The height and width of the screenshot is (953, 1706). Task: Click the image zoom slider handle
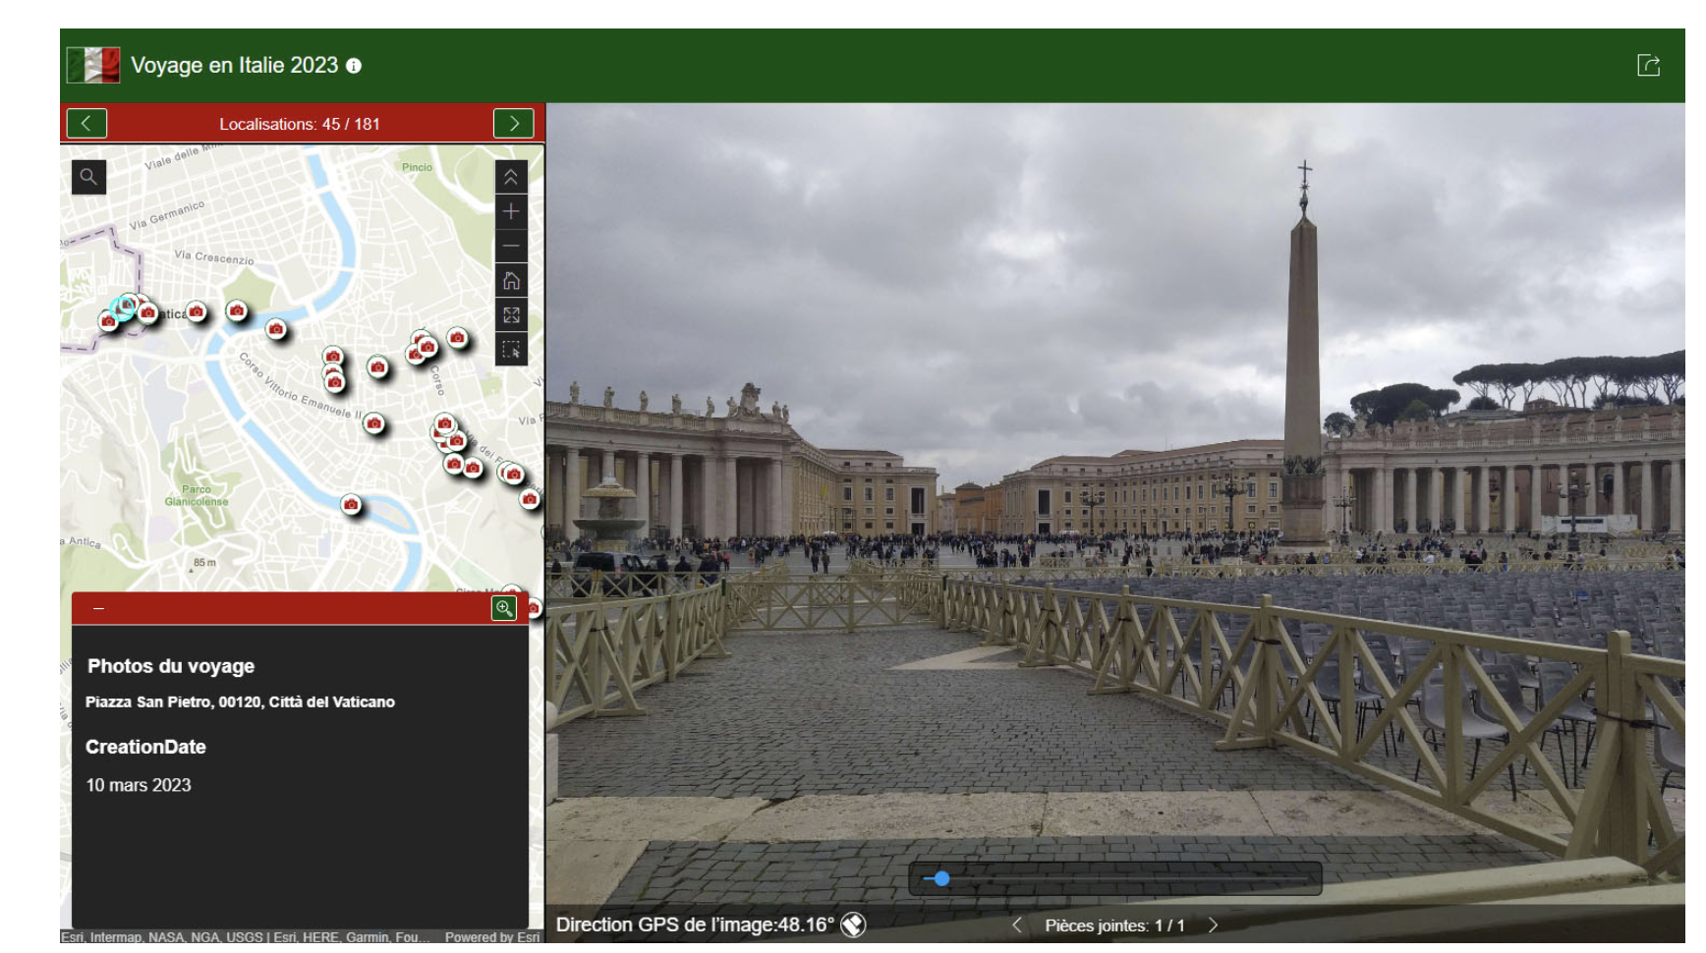(941, 878)
